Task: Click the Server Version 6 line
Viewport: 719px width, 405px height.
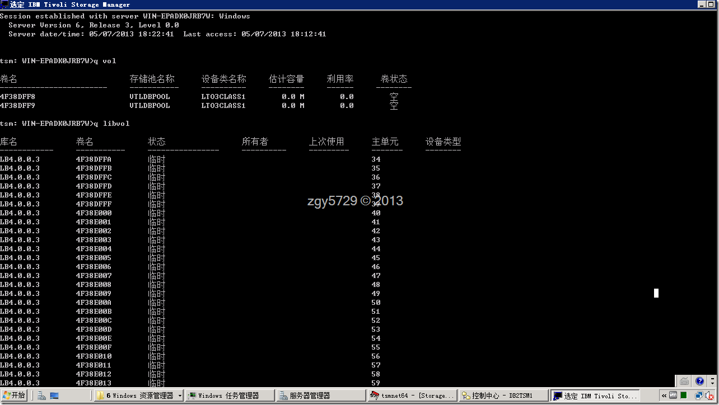Action: (x=94, y=25)
